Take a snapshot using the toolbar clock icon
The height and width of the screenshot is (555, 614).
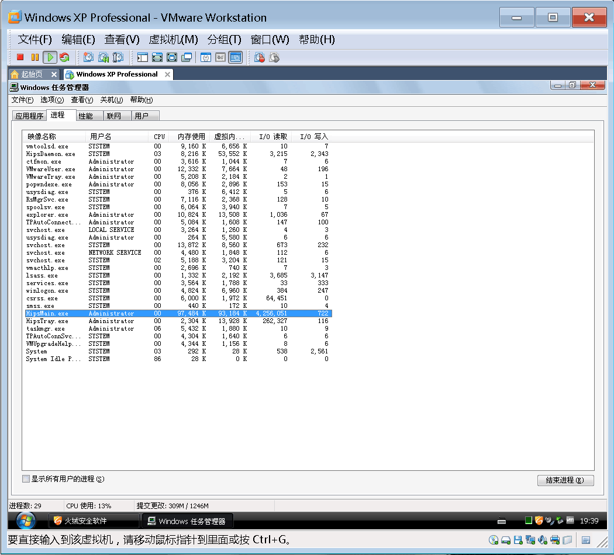[88, 57]
